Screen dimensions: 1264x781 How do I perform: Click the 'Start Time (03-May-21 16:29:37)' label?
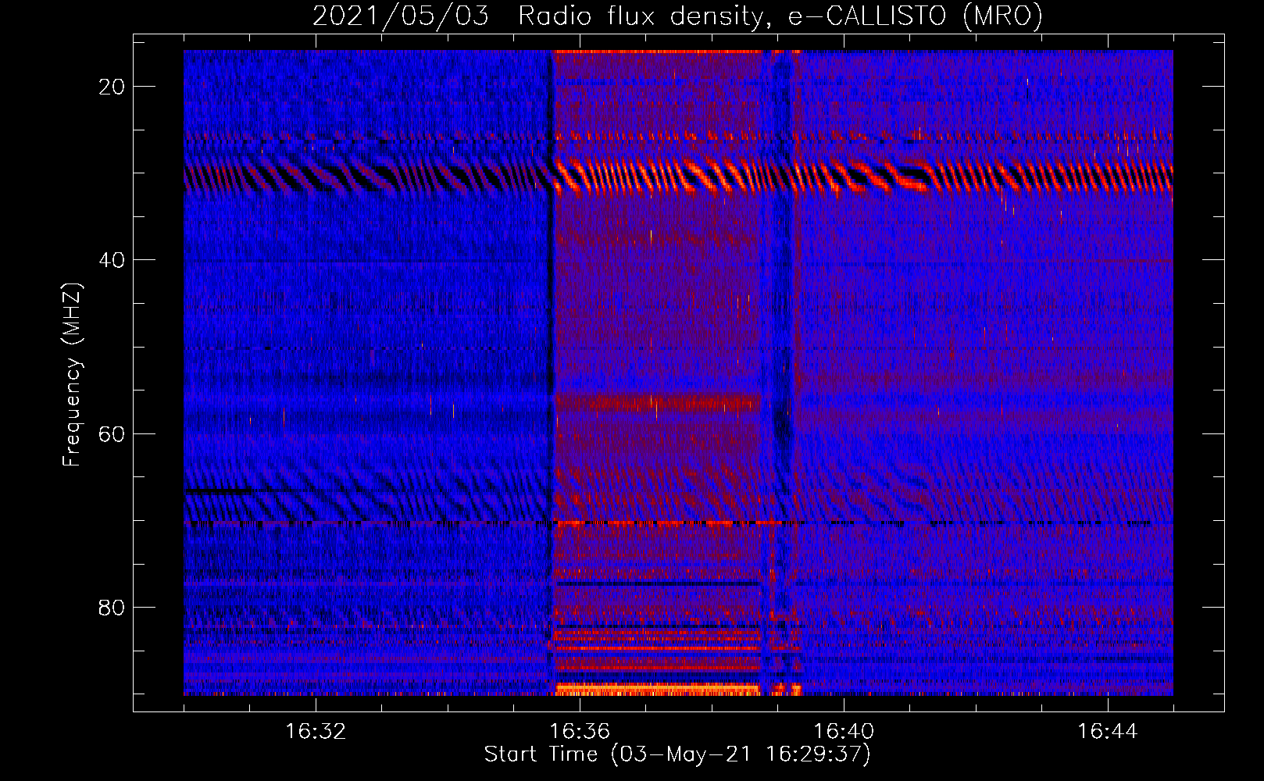click(x=677, y=754)
